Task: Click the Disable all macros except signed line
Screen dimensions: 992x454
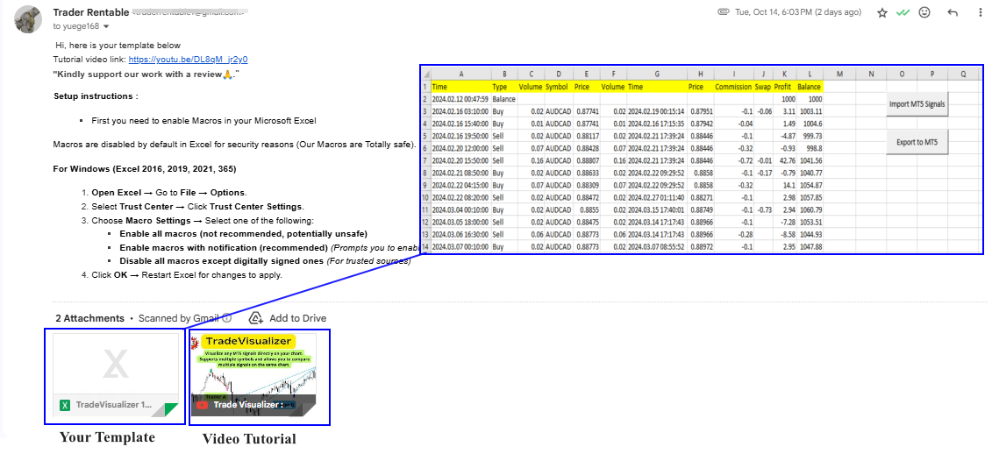Action: click(x=265, y=261)
